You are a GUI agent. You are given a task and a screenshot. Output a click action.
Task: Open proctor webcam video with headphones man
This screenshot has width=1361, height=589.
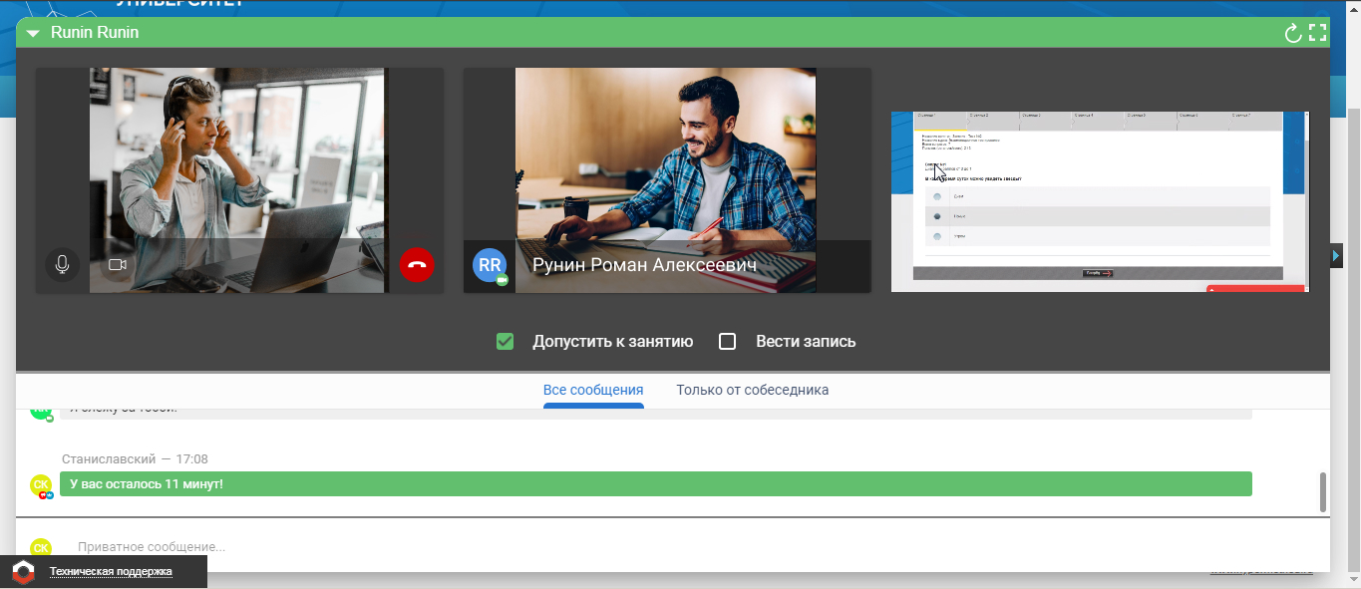tap(237, 180)
